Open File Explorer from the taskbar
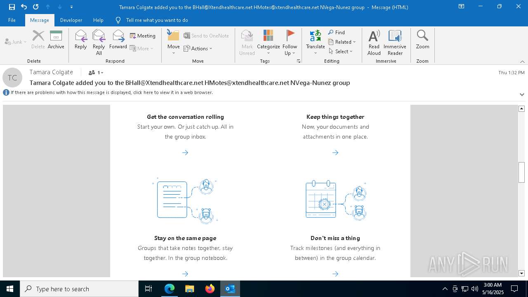This screenshot has height=297, width=528. [x=190, y=289]
